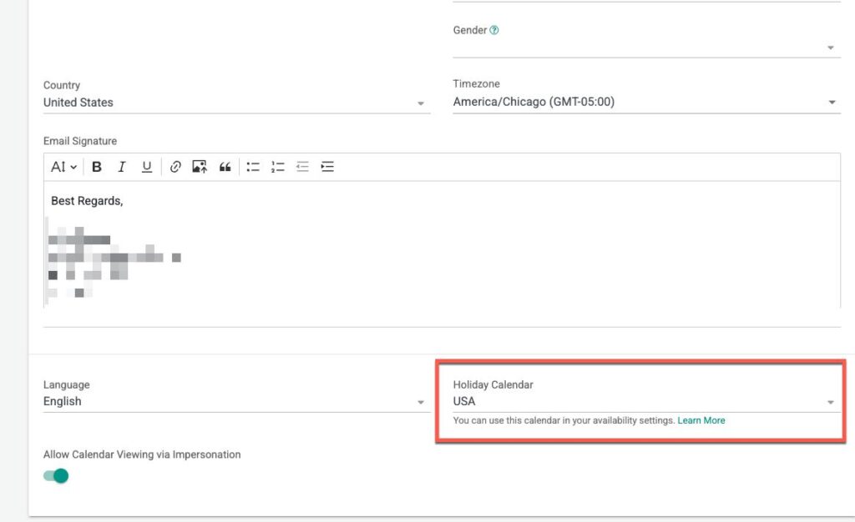Apply block quote formatting

(225, 167)
